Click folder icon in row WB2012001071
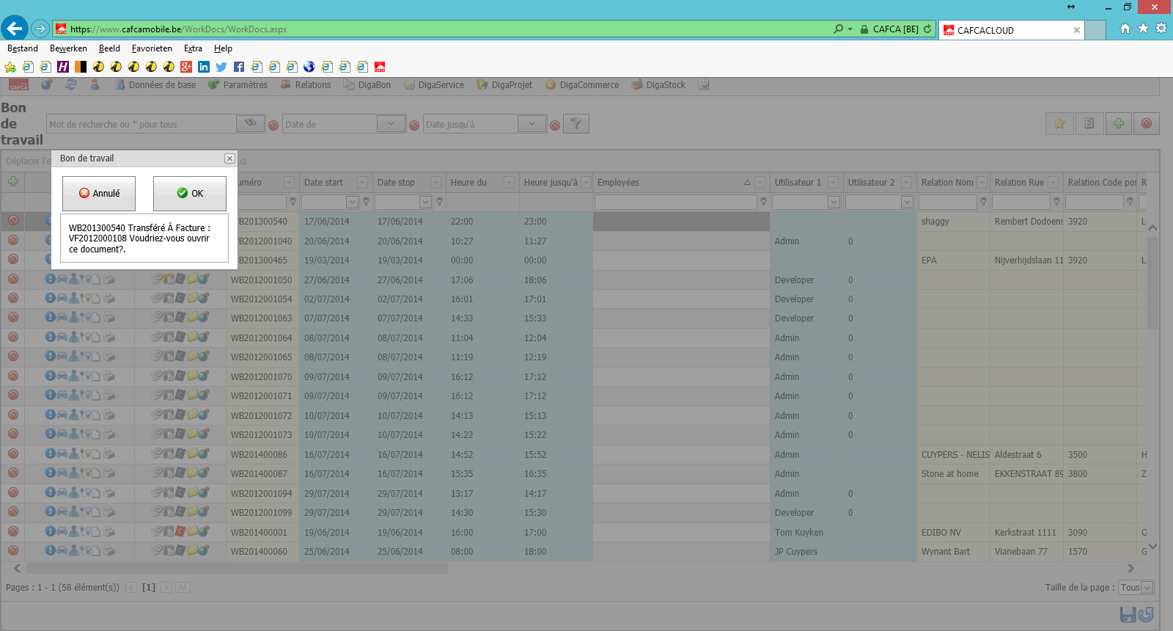This screenshot has width=1173, height=631. click(192, 395)
